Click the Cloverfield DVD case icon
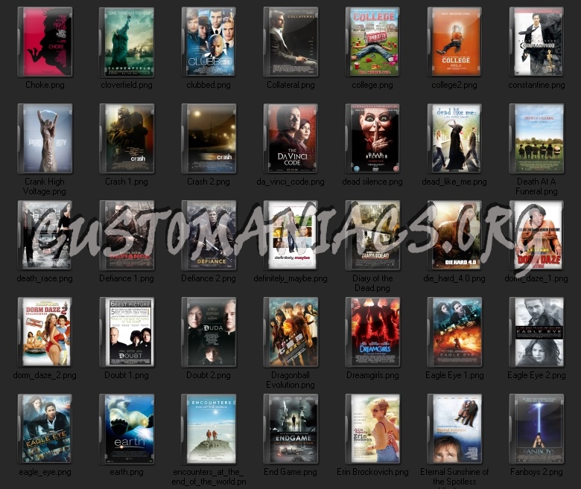This screenshot has width=581, height=489. (x=127, y=42)
